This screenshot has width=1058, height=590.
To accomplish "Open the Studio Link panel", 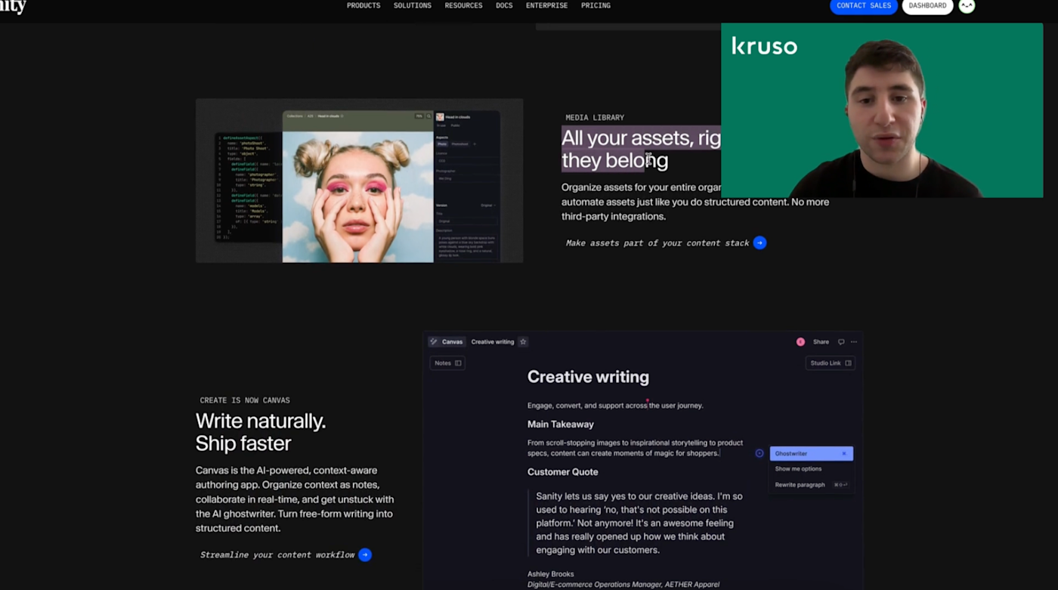I will tap(831, 363).
